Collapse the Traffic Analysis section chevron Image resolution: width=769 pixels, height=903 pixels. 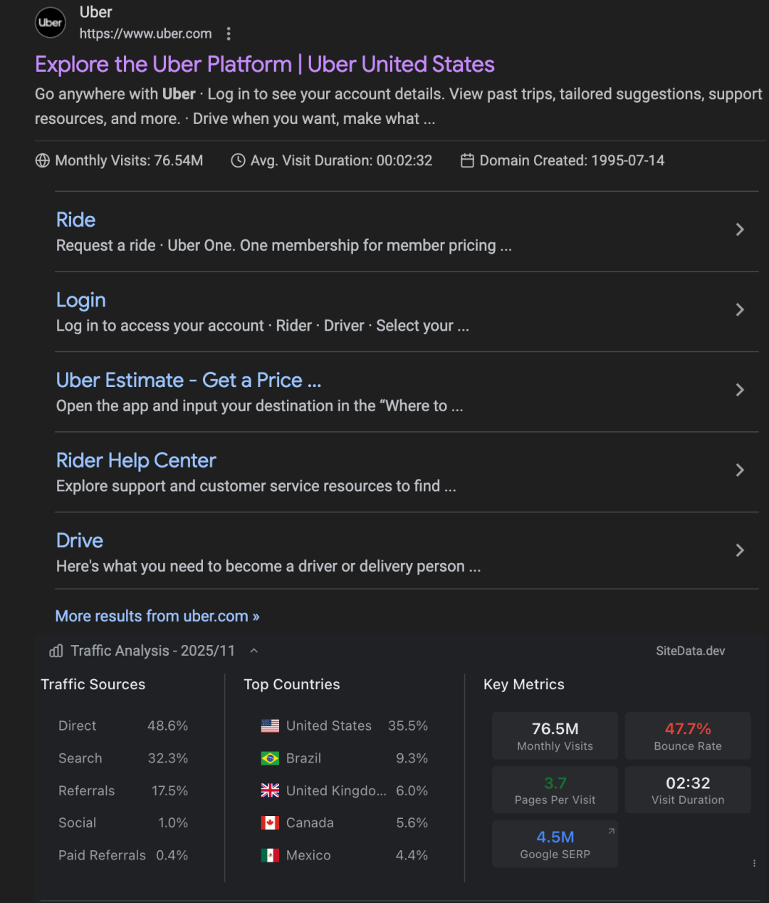[253, 651]
